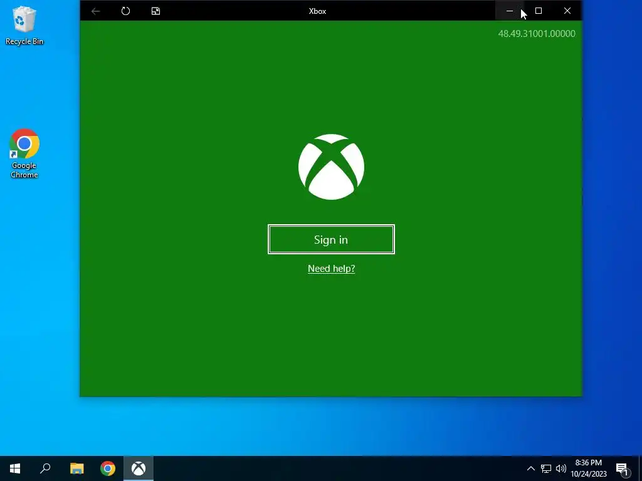This screenshot has height=481, width=642.
Task: Open the Windows Start menu
Action: (15, 468)
